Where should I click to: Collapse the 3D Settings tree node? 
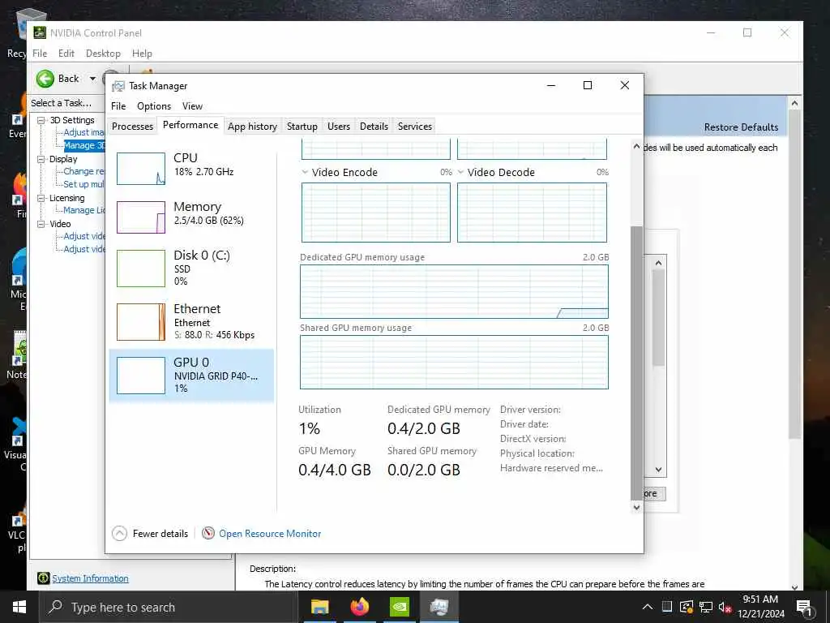click(41, 120)
